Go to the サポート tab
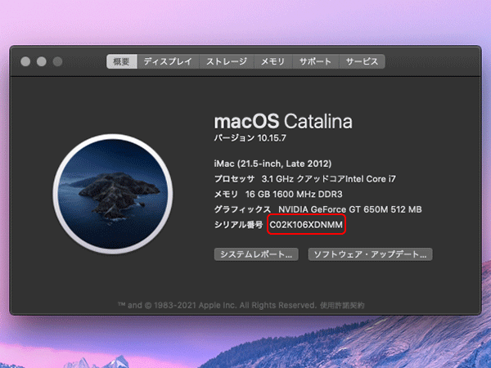The image size is (491, 368). coord(316,61)
